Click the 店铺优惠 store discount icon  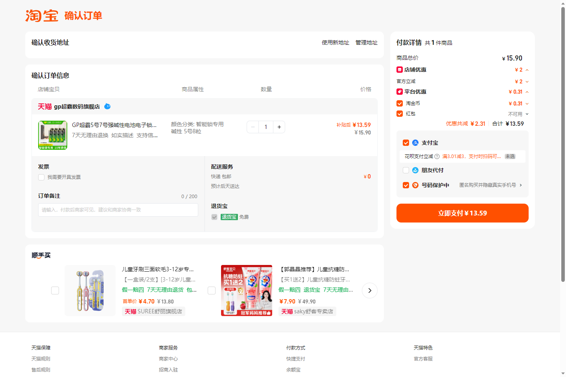[400, 70]
